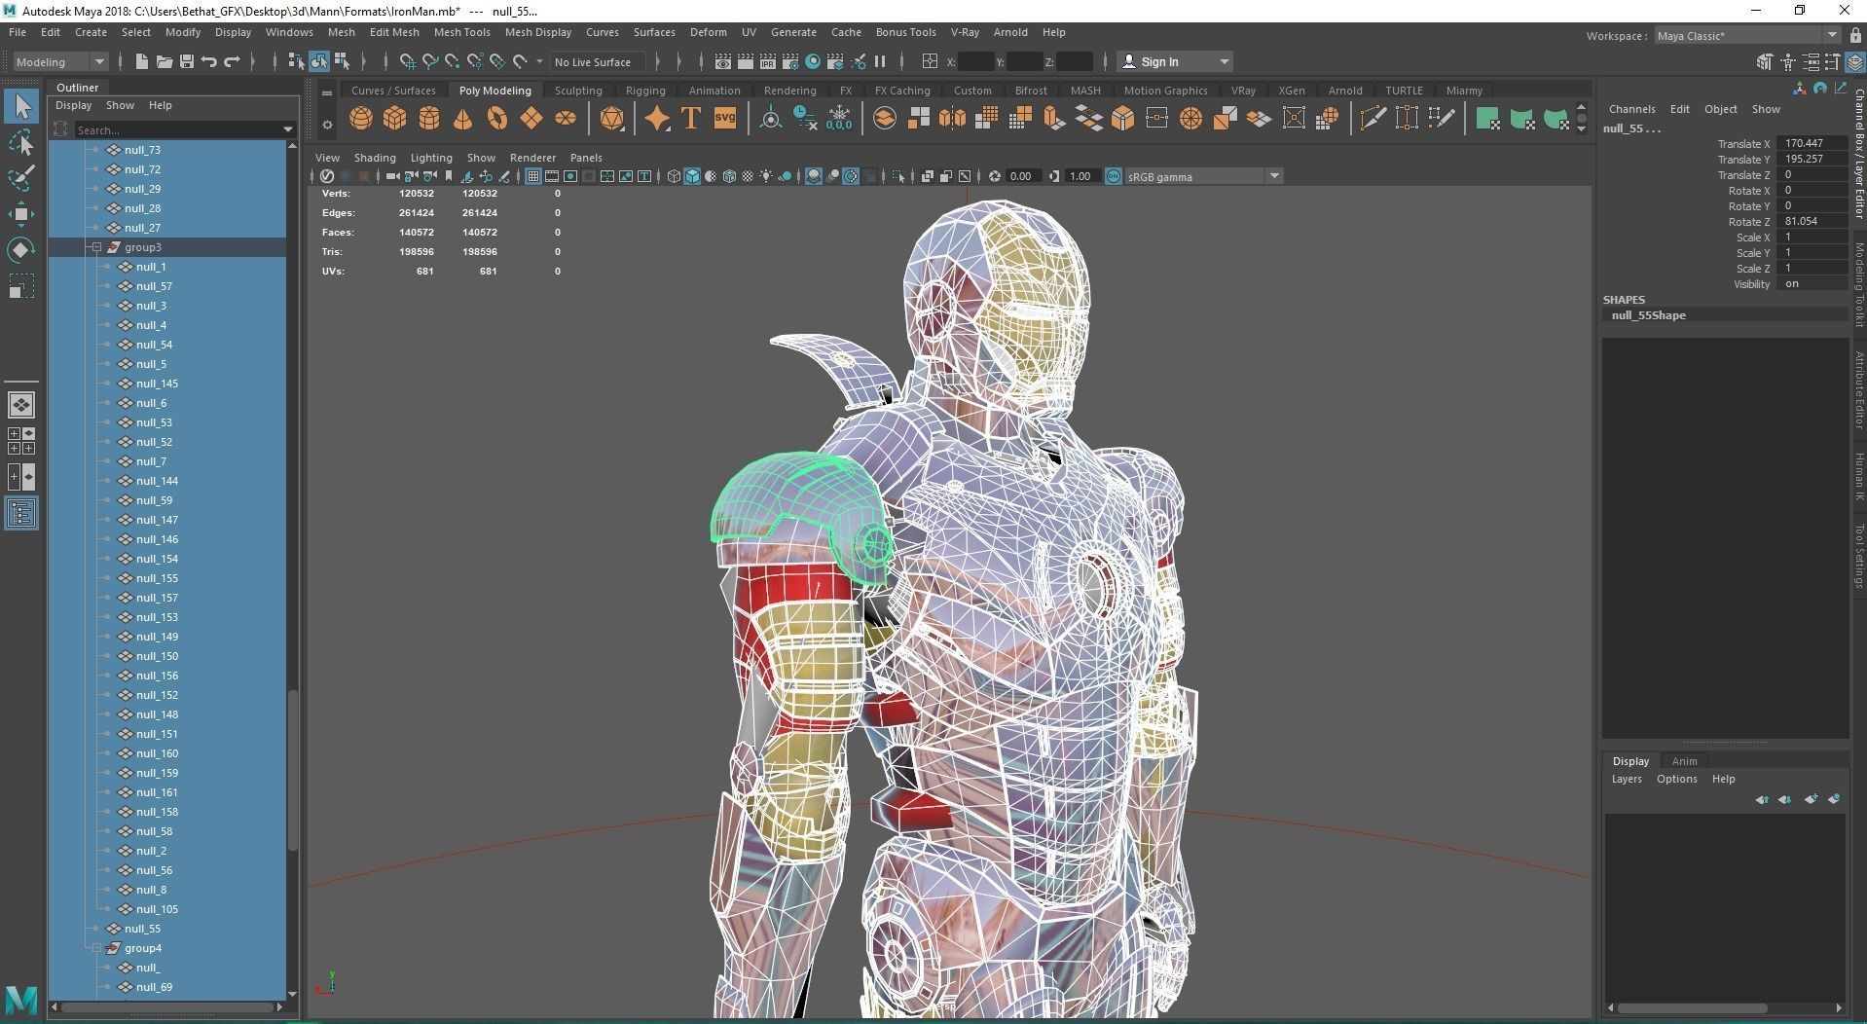
Task: Create a polygon disc from the shelf
Action: (566, 119)
